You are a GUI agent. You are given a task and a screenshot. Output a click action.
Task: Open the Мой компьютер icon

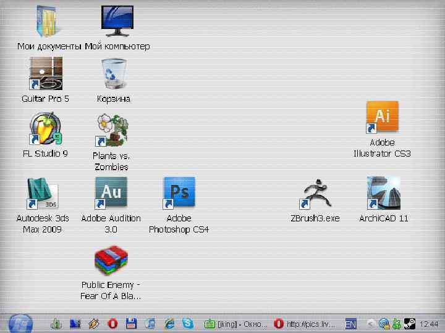point(117,22)
